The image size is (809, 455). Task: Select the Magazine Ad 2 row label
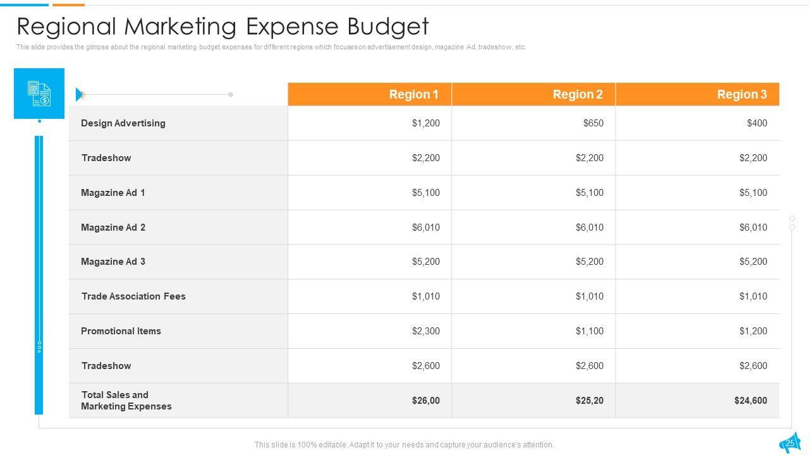click(x=113, y=227)
